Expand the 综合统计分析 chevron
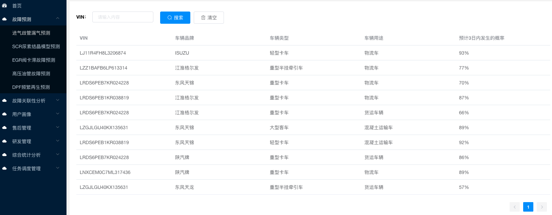Image resolution: width=552 pixels, height=215 pixels. click(58, 154)
